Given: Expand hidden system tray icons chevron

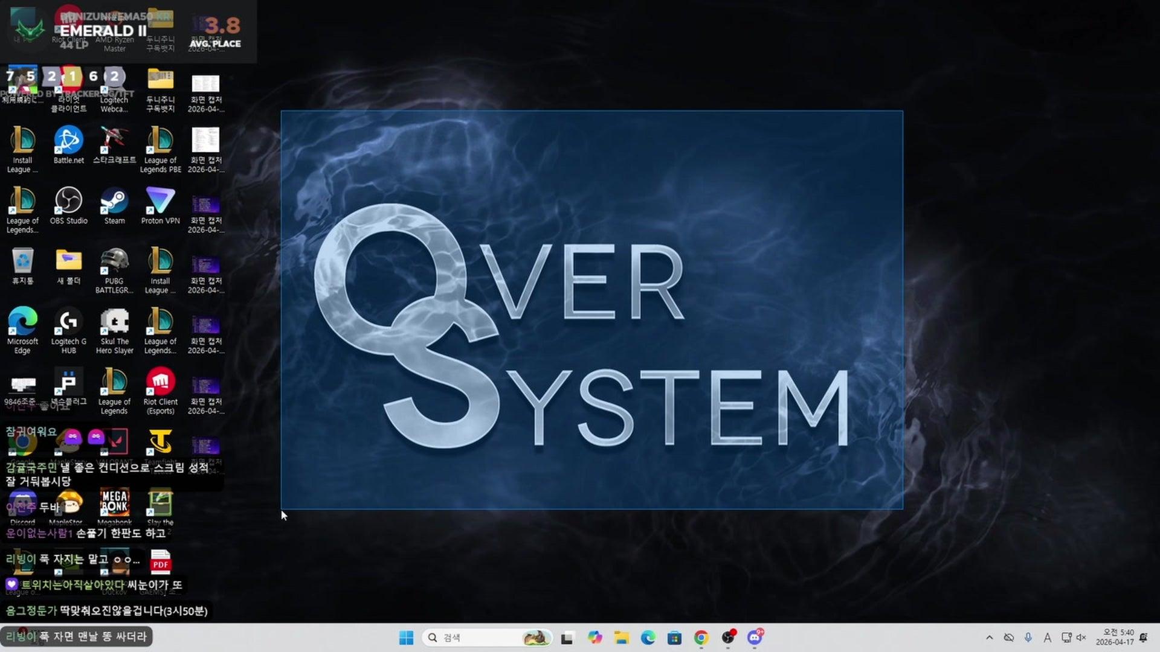Looking at the screenshot, I should [989, 638].
